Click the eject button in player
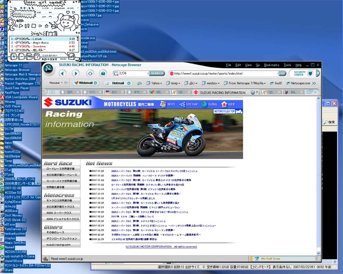This screenshot has width=343, height=274. pyautogui.click(x=47, y=26)
